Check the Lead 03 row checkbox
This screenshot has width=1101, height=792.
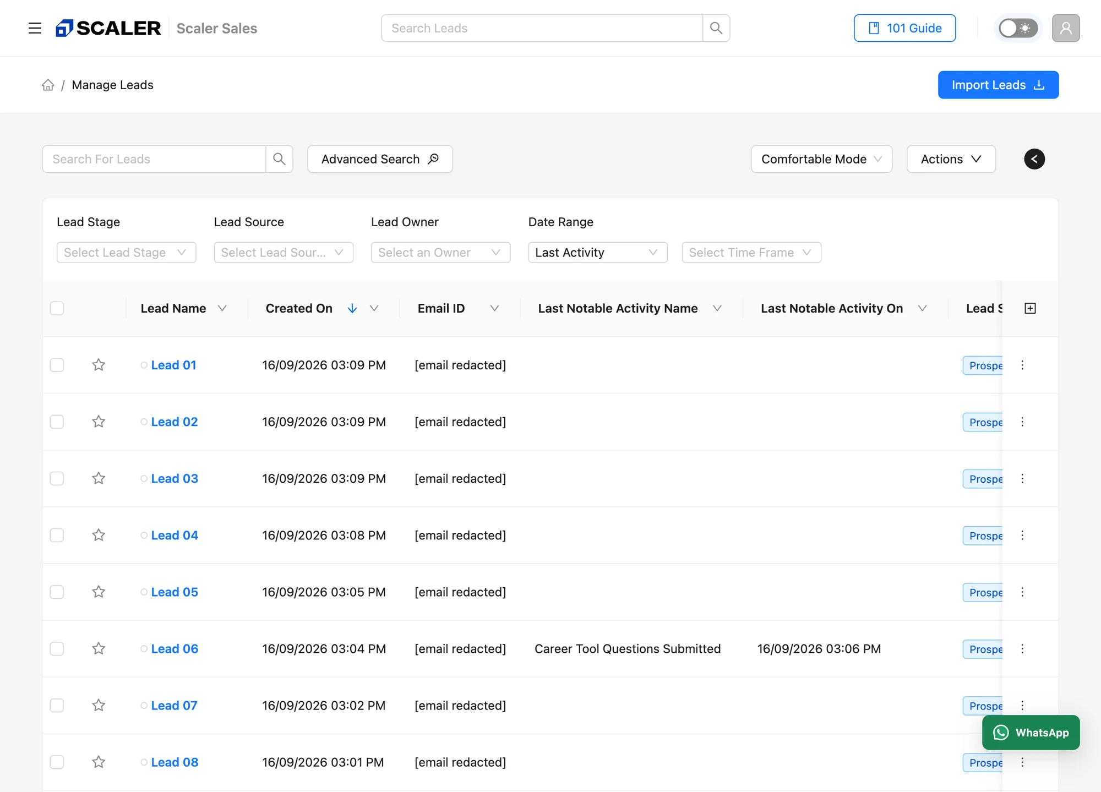57,478
